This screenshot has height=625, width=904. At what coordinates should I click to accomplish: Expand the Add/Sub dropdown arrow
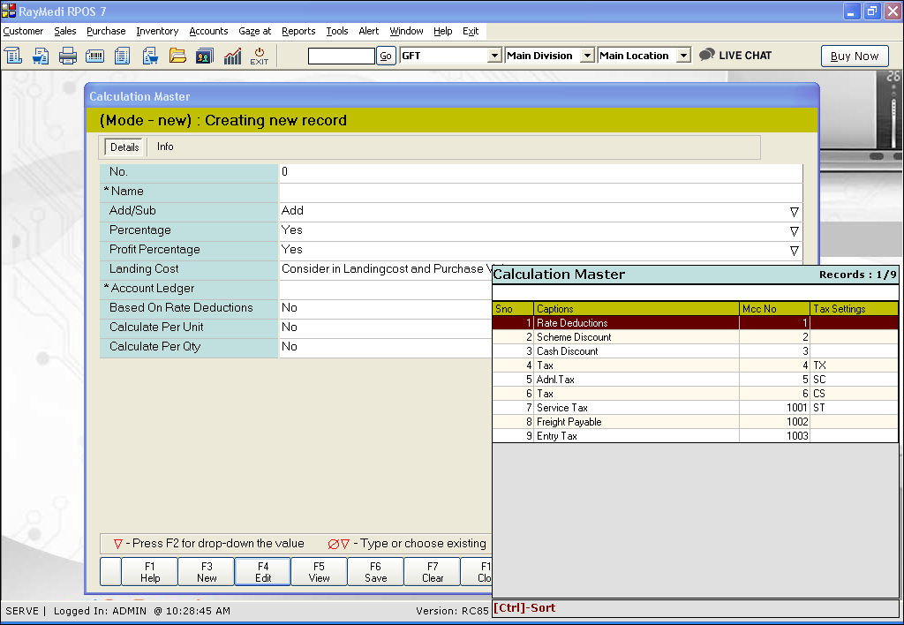point(794,212)
